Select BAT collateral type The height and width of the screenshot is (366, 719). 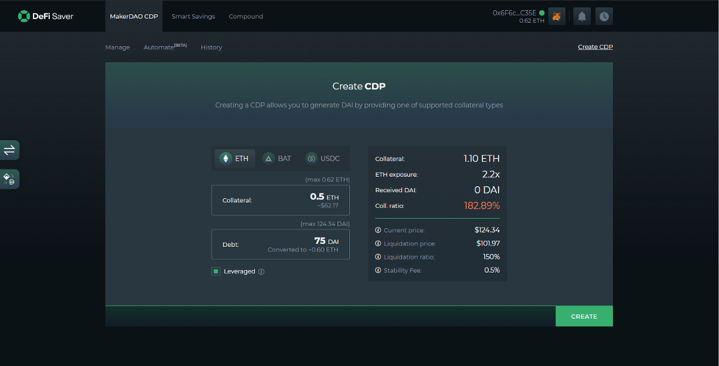[277, 159]
